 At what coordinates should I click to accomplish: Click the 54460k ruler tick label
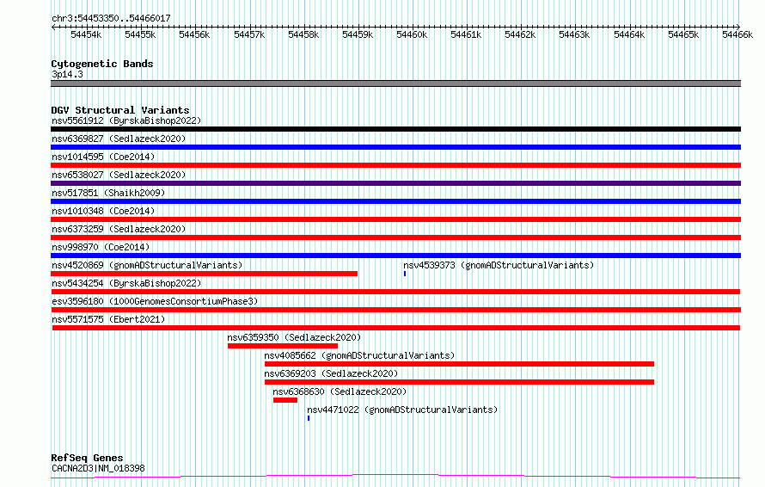coord(412,34)
